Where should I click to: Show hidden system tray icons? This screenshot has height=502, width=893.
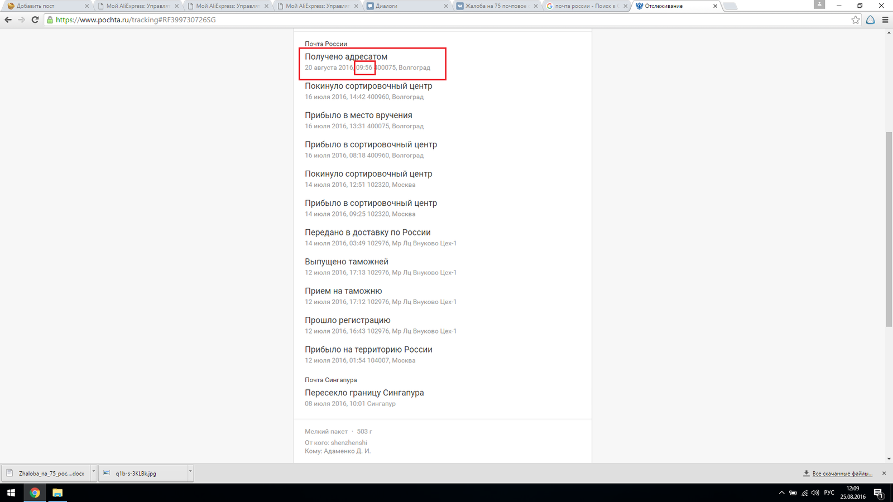781,493
